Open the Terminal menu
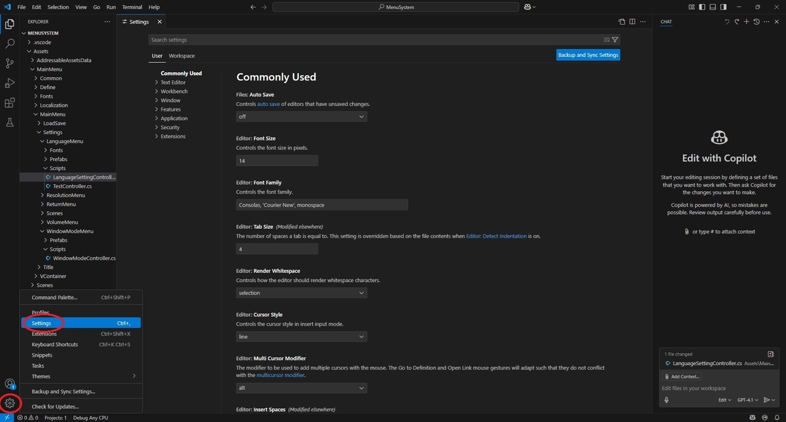 (x=132, y=7)
